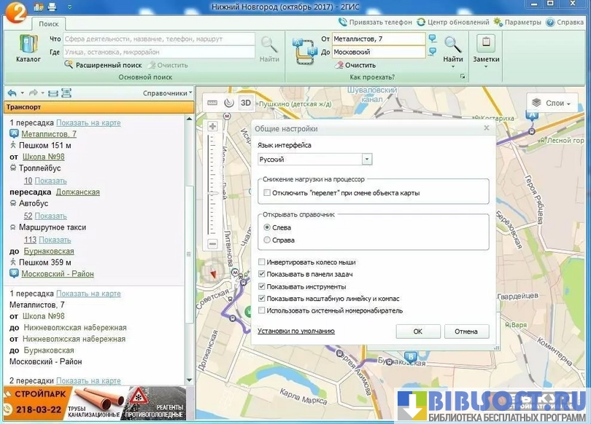Select the Справа radio option
The height and width of the screenshot is (424, 591).
pos(267,240)
